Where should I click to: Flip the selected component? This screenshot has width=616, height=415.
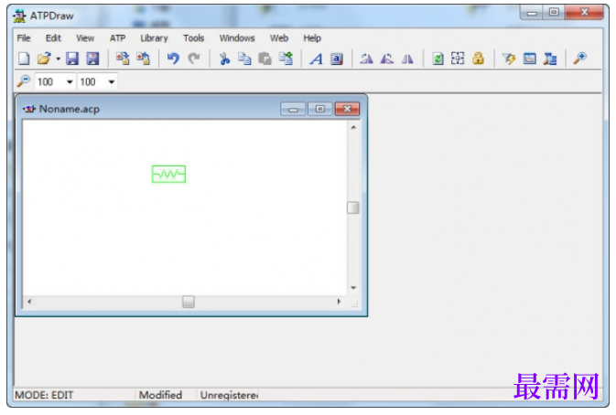tap(408, 59)
